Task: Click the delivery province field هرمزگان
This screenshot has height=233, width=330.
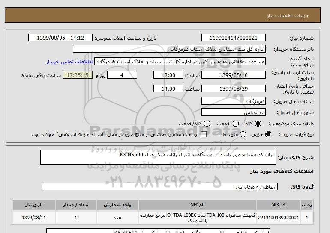Action: pyautogui.click(x=234, y=101)
